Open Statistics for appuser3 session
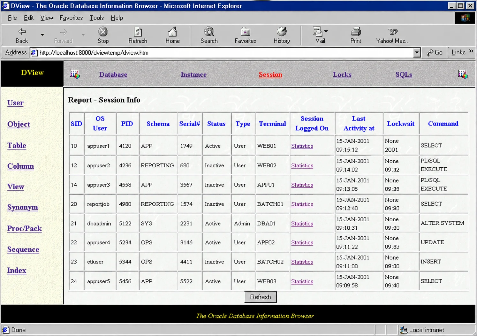477x336 pixels. 302,185
